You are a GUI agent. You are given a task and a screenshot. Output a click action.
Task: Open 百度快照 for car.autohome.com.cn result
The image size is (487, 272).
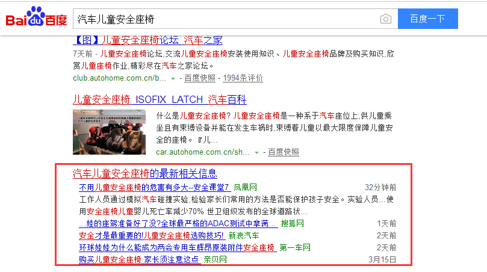(284, 152)
